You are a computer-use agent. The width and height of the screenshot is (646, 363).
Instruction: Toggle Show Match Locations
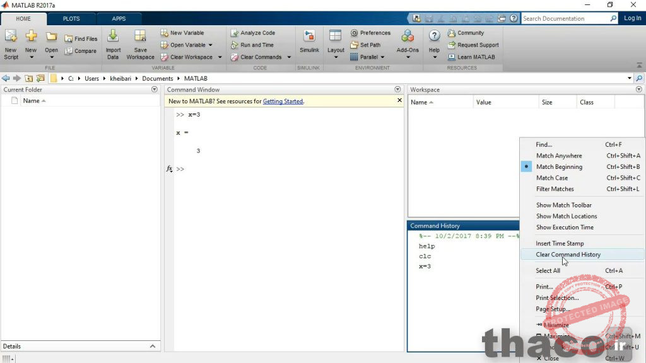coord(582,216)
